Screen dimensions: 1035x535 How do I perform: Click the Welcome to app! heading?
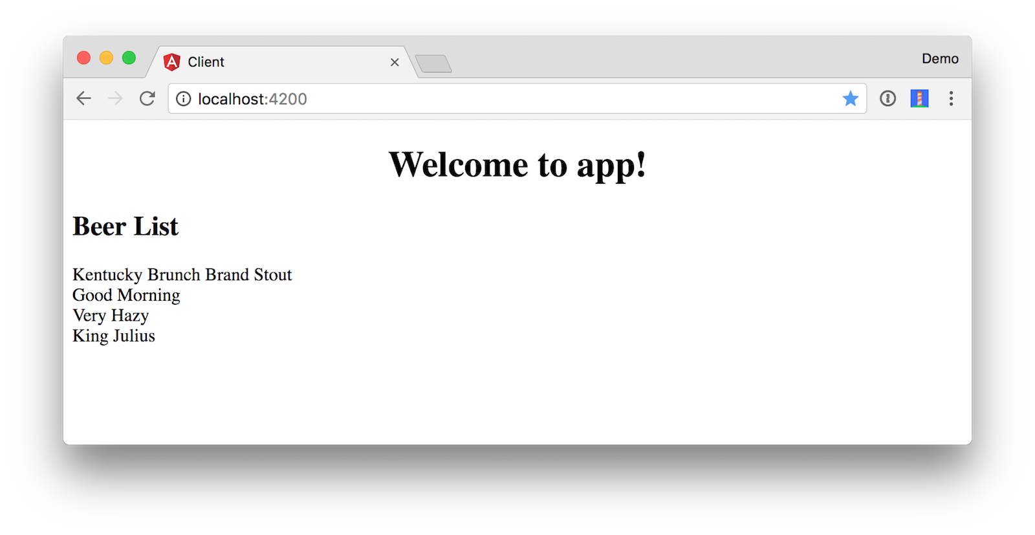coord(517,164)
